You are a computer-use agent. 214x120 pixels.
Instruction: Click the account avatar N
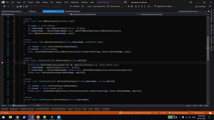(191, 2)
